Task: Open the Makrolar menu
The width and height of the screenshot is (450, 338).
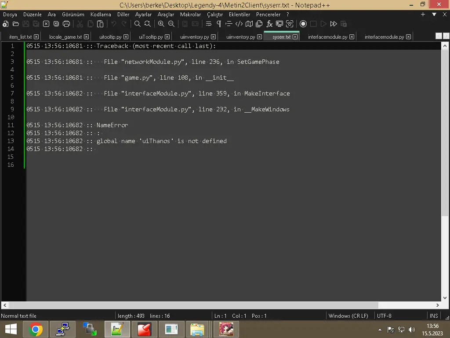Action: [190, 14]
